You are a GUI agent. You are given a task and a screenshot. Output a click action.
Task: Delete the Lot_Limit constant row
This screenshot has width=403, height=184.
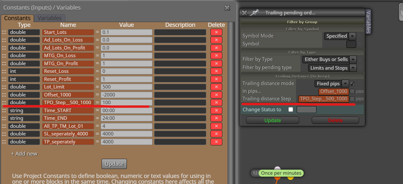[x=216, y=87]
